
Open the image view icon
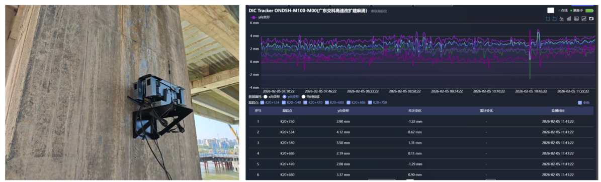576,19
